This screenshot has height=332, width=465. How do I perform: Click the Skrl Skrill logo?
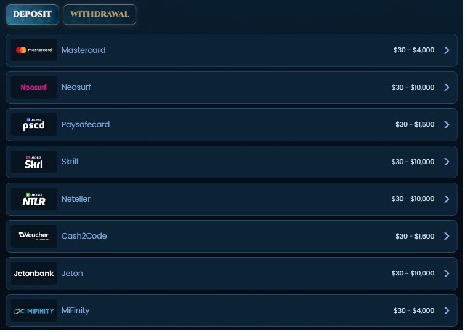(34, 162)
